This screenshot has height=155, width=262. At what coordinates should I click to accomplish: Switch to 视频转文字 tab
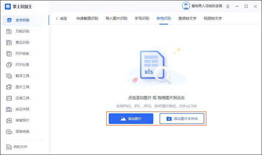(213, 19)
